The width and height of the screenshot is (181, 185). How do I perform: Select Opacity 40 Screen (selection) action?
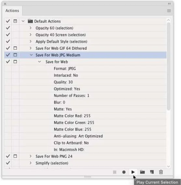61,35
